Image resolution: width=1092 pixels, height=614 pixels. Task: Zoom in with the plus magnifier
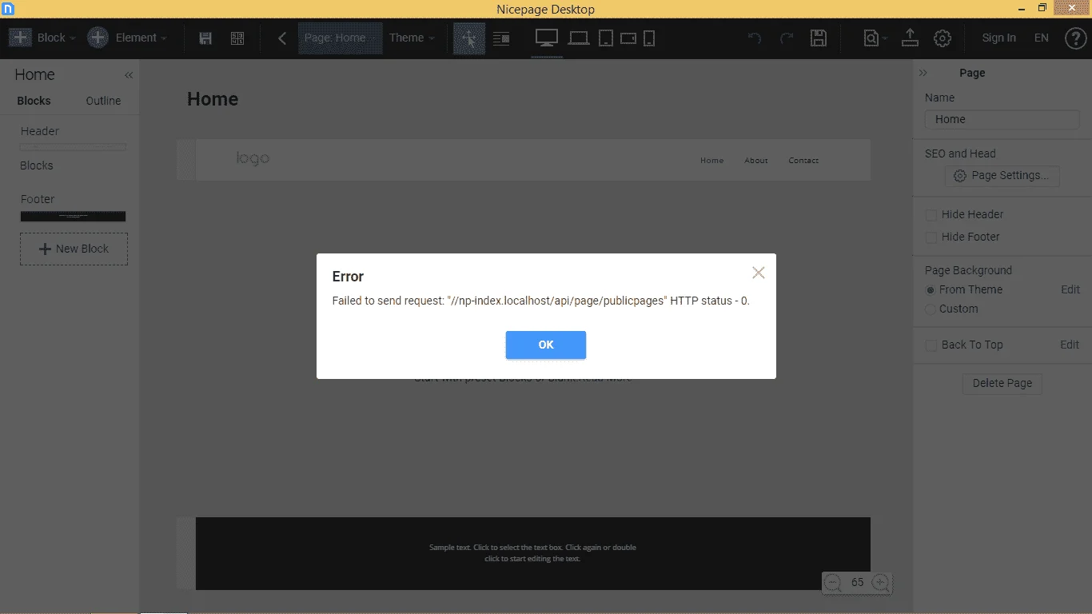pos(881,583)
